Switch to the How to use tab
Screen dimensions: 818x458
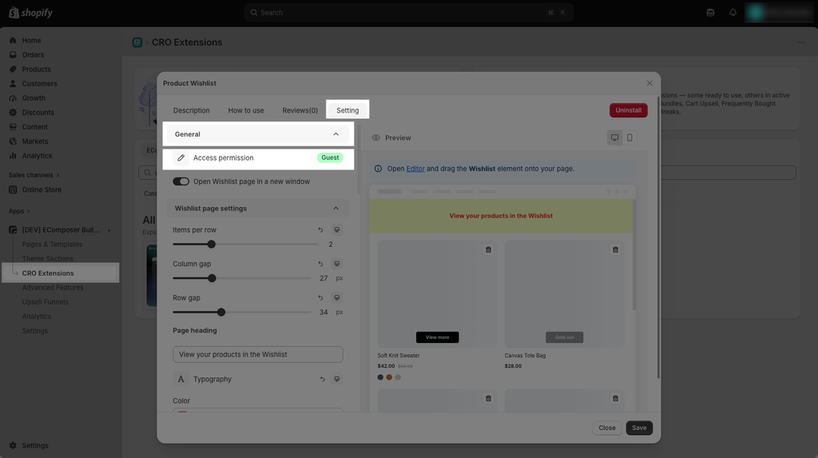246,110
